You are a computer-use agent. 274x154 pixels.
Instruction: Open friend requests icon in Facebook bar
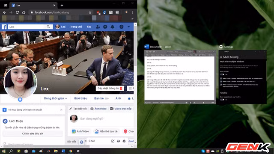tap(98, 27)
